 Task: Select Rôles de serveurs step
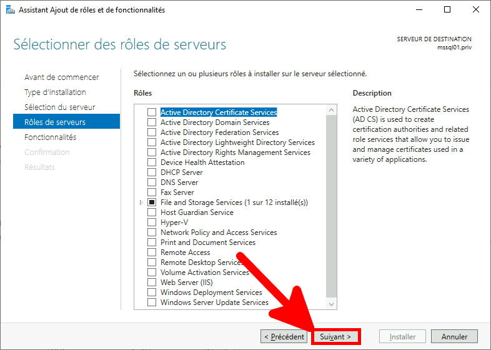coord(66,122)
